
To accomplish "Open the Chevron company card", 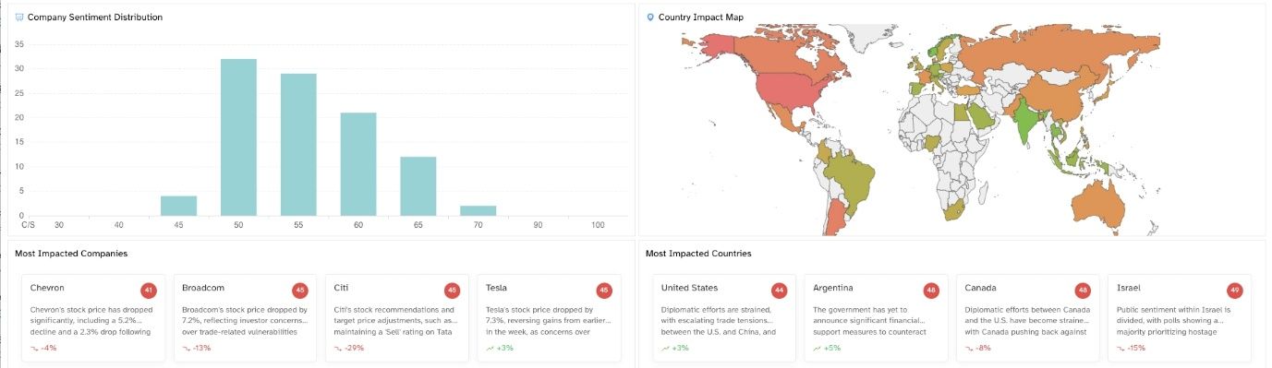I will (x=93, y=317).
